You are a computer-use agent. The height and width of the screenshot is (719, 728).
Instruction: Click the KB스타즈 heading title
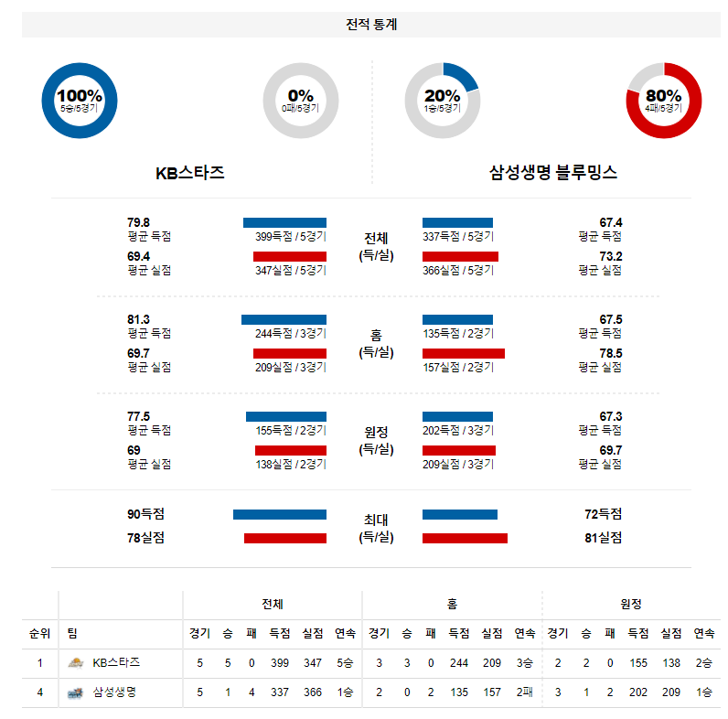pos(190,173)
